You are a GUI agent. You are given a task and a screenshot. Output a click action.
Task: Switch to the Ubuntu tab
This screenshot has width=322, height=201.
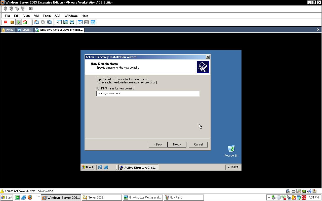25,30
